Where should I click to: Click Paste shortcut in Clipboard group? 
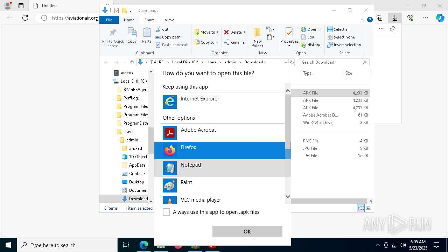click(172, 45)
